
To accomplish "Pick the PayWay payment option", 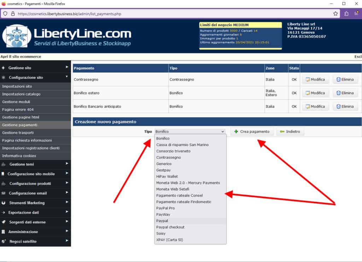I will [190, 215].
